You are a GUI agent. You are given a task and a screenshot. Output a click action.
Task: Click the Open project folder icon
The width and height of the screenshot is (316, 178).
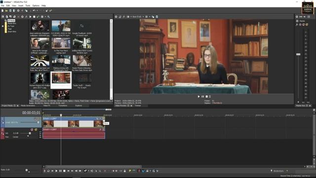click(x=6, y=10)
